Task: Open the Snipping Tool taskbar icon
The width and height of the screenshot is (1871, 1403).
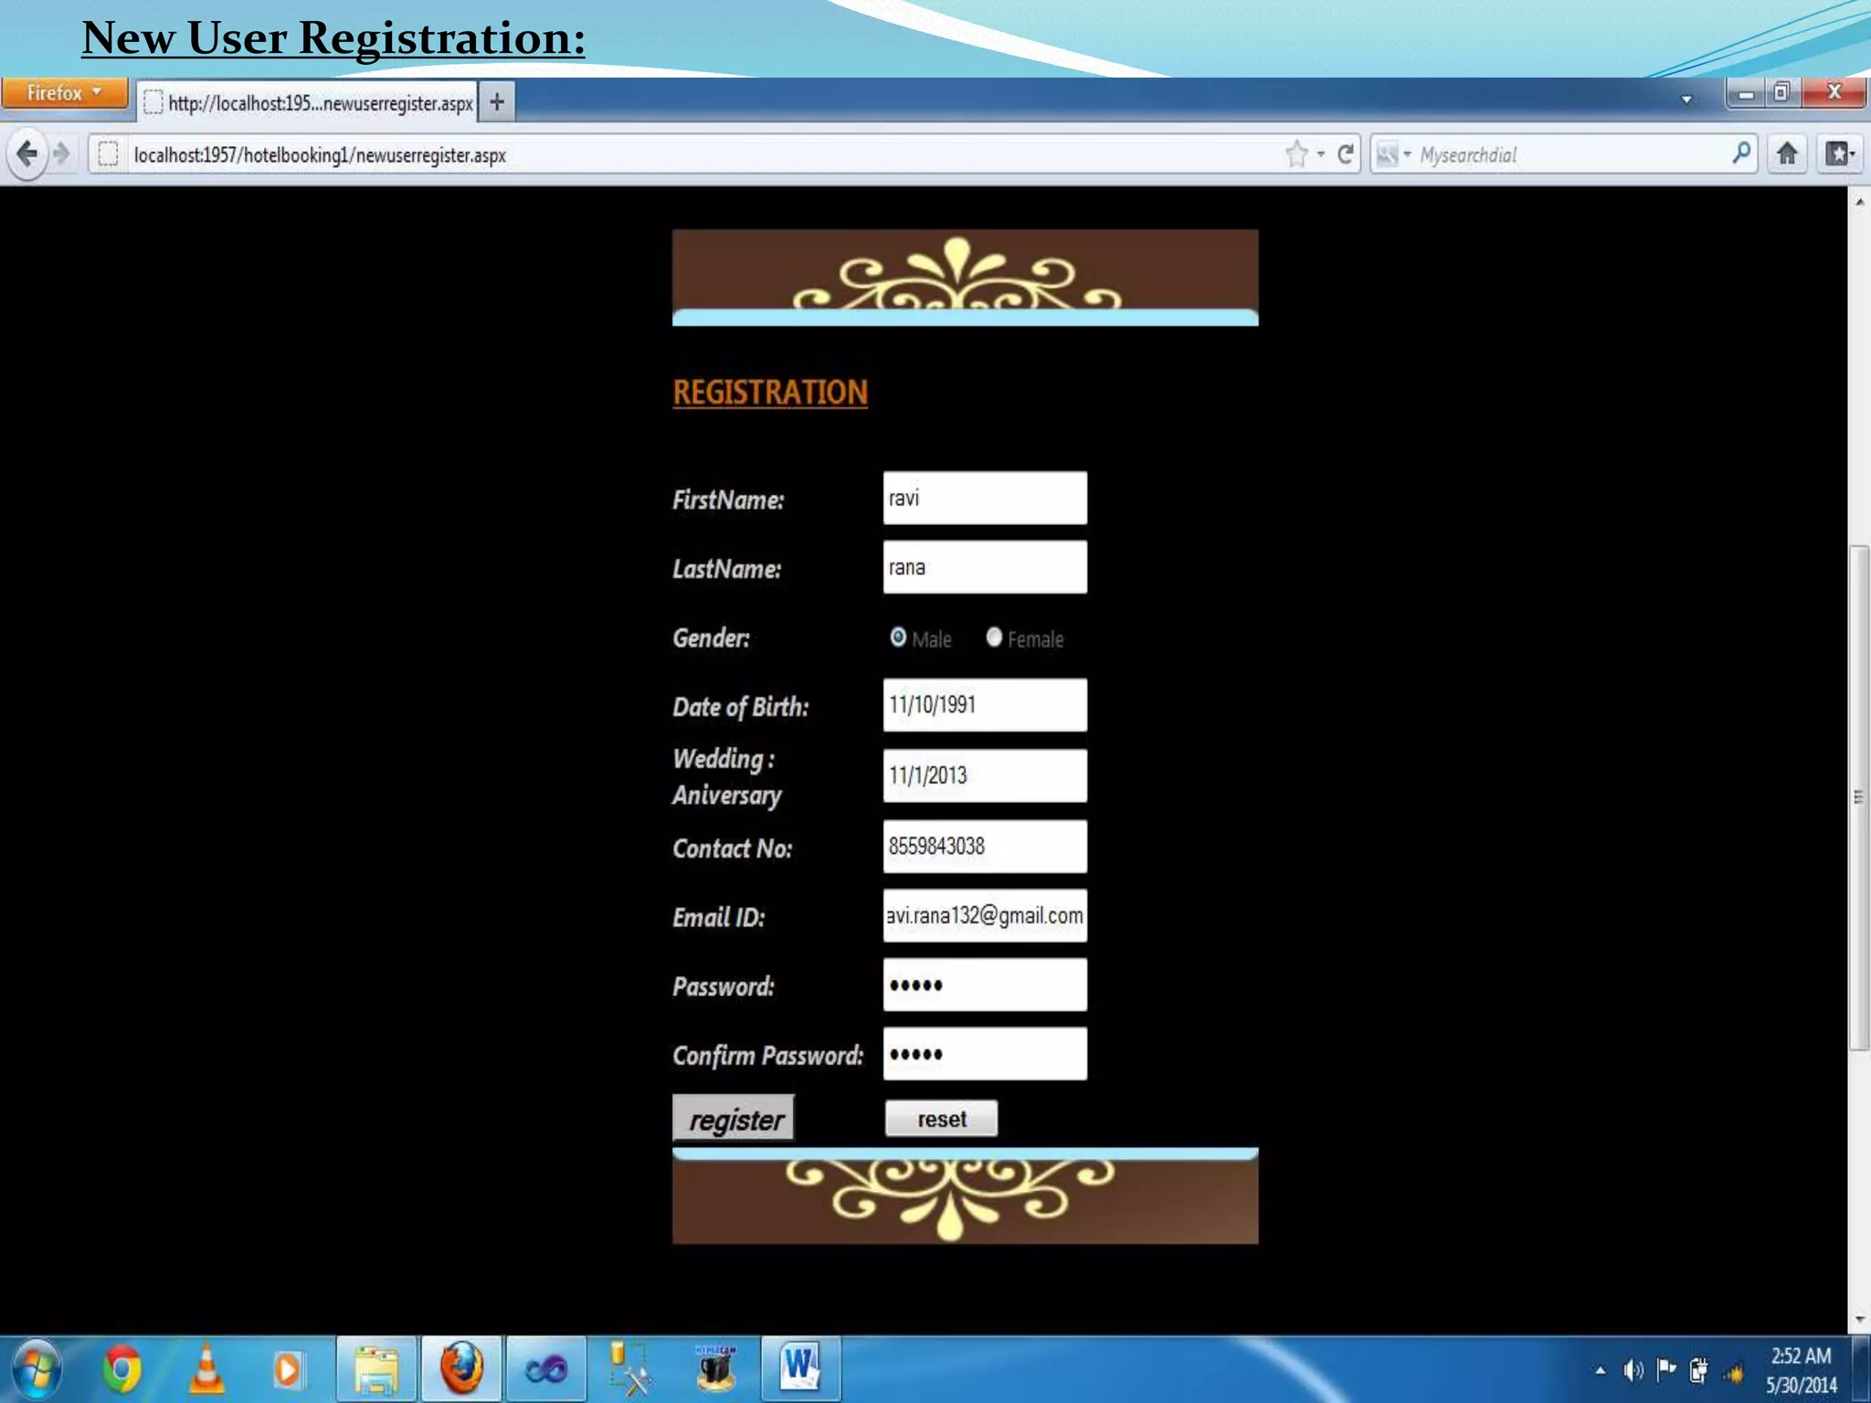Action: [630, 1369]
